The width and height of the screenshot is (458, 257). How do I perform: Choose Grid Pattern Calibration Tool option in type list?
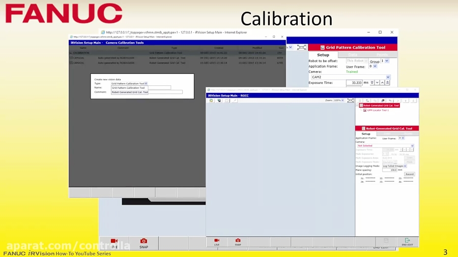pyautogui.click(x=130, y=88)
